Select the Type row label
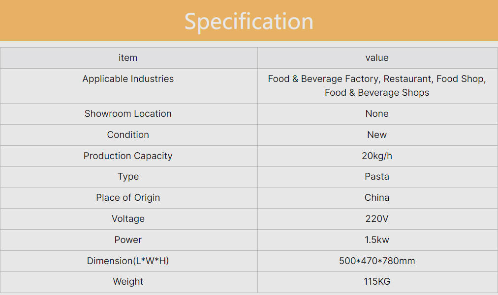The height and width of the screenshot is (295, 498). [128, 177]
